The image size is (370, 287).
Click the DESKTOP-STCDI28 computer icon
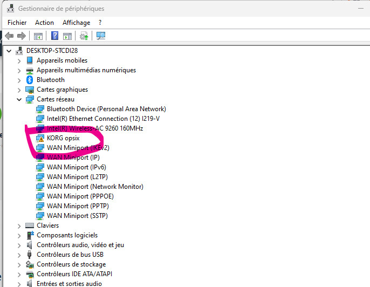[19, 51]
